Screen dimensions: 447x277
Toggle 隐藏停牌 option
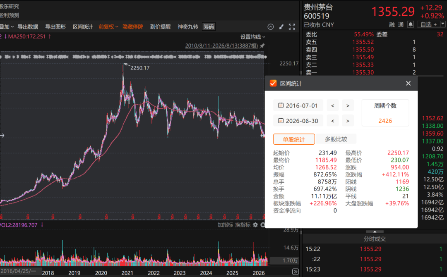click(132, 27)
